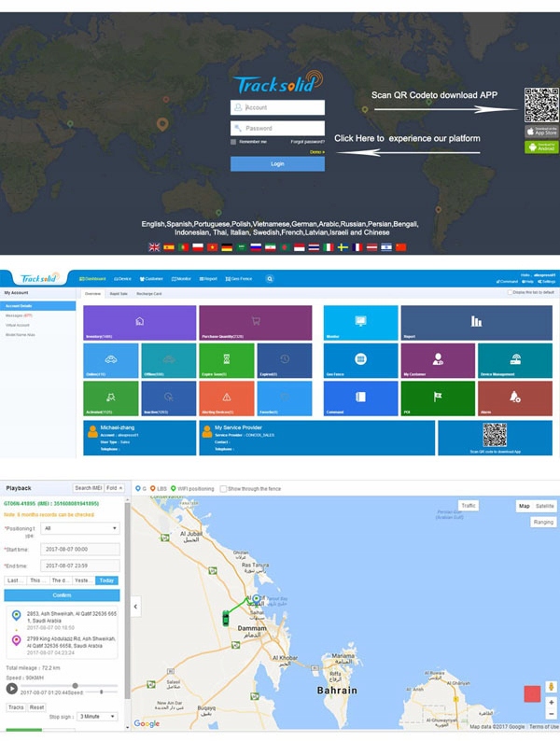Tick Display this tab by default
This screenshot has width=560, height=741.
[x=510, y=292]
